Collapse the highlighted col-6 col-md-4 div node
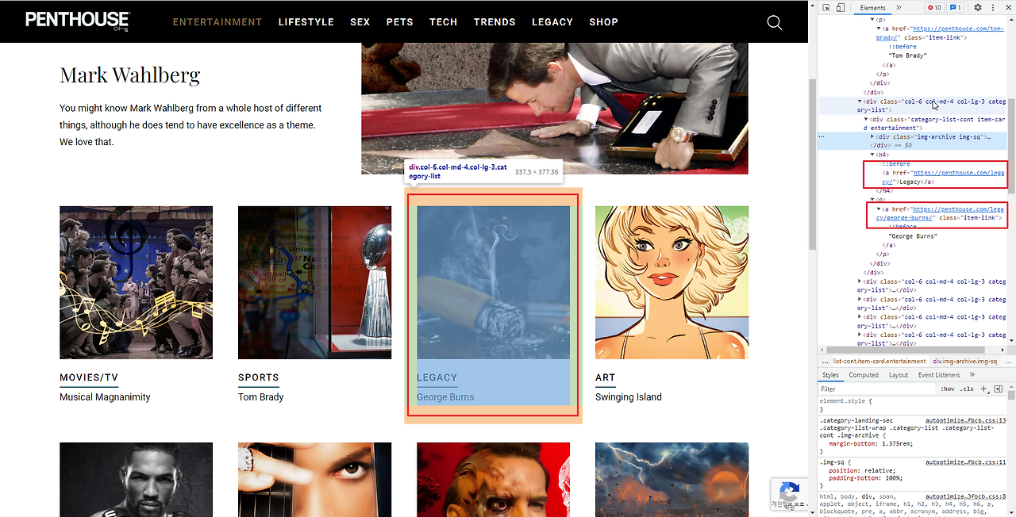The height and width of the screenshot is (517, 1016). 860,101
